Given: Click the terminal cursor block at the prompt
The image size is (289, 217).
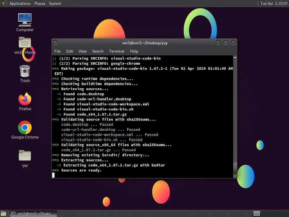Looking at the screenshot, I should pos(53,175).
